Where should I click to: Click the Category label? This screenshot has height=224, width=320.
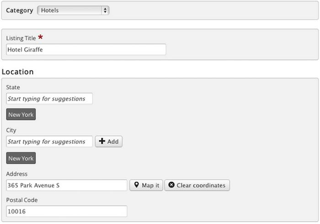point(19,10)
